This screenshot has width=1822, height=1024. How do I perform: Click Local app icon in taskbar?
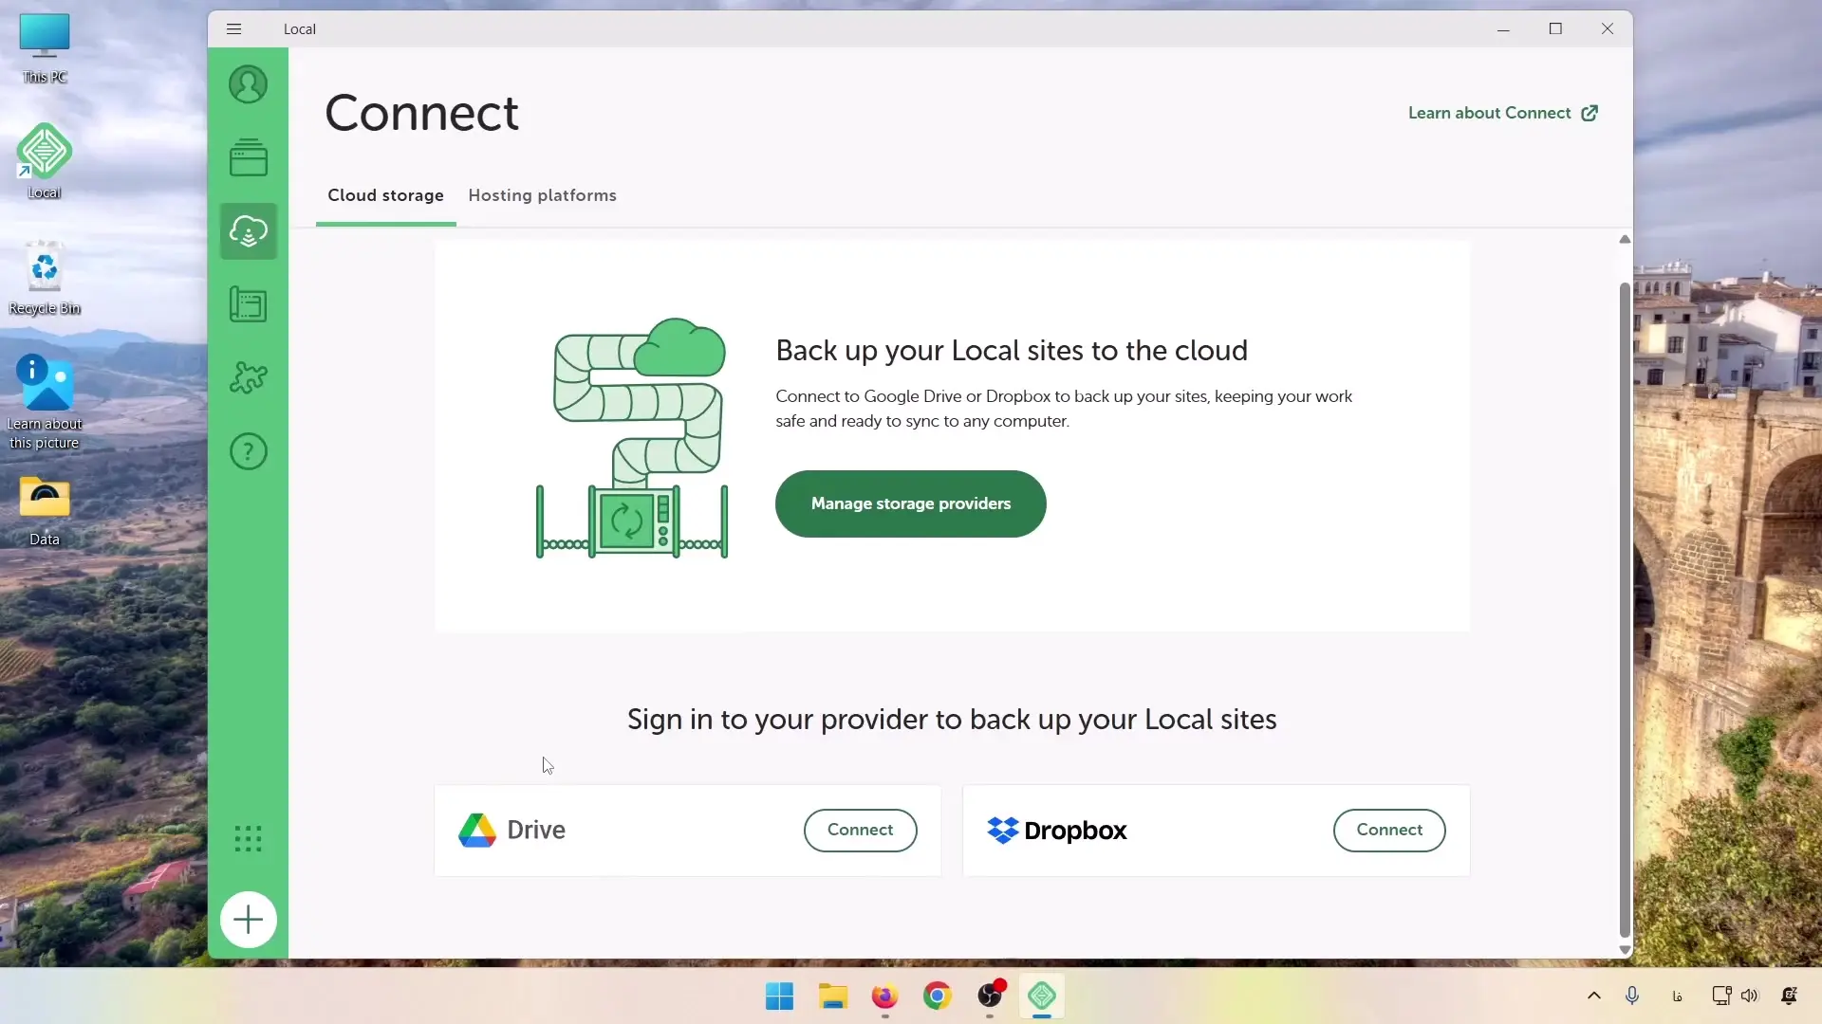click(x=1042, y=996)
